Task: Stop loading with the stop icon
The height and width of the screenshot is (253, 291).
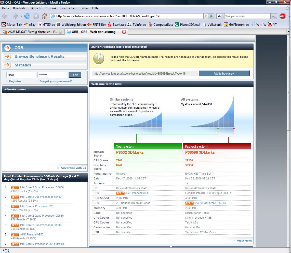Action: [36, 16]
